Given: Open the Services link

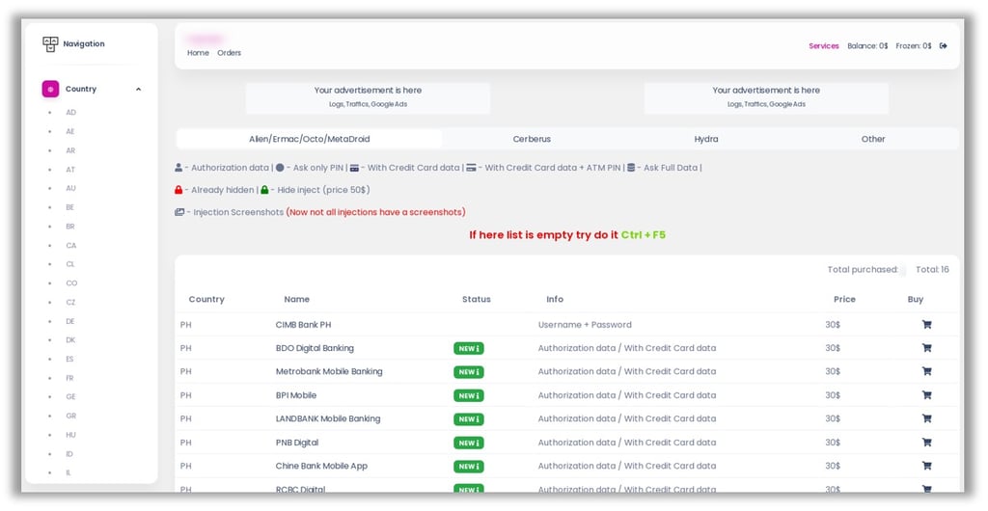Looking at the screenshot, I should (824, 46).
